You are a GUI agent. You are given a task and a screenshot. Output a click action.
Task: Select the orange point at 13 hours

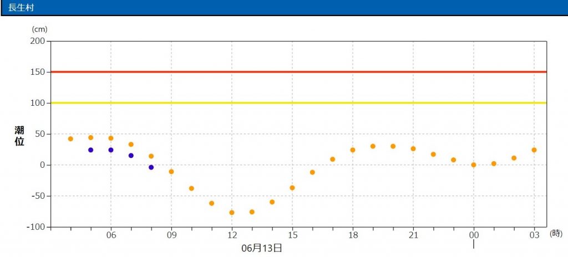point(252,212)
